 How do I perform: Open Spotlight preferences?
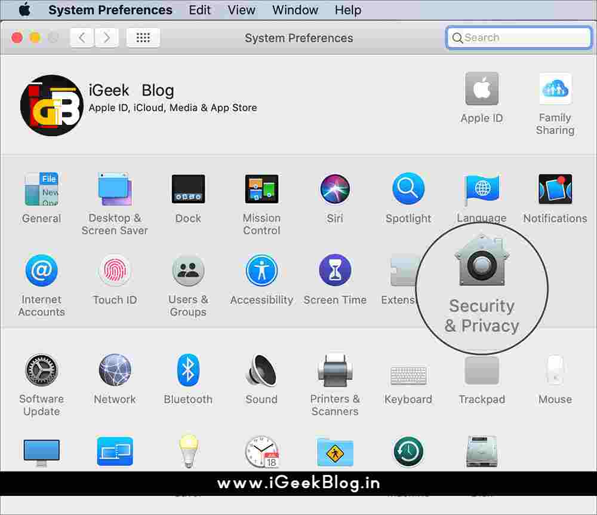click(x=408, y=198)
